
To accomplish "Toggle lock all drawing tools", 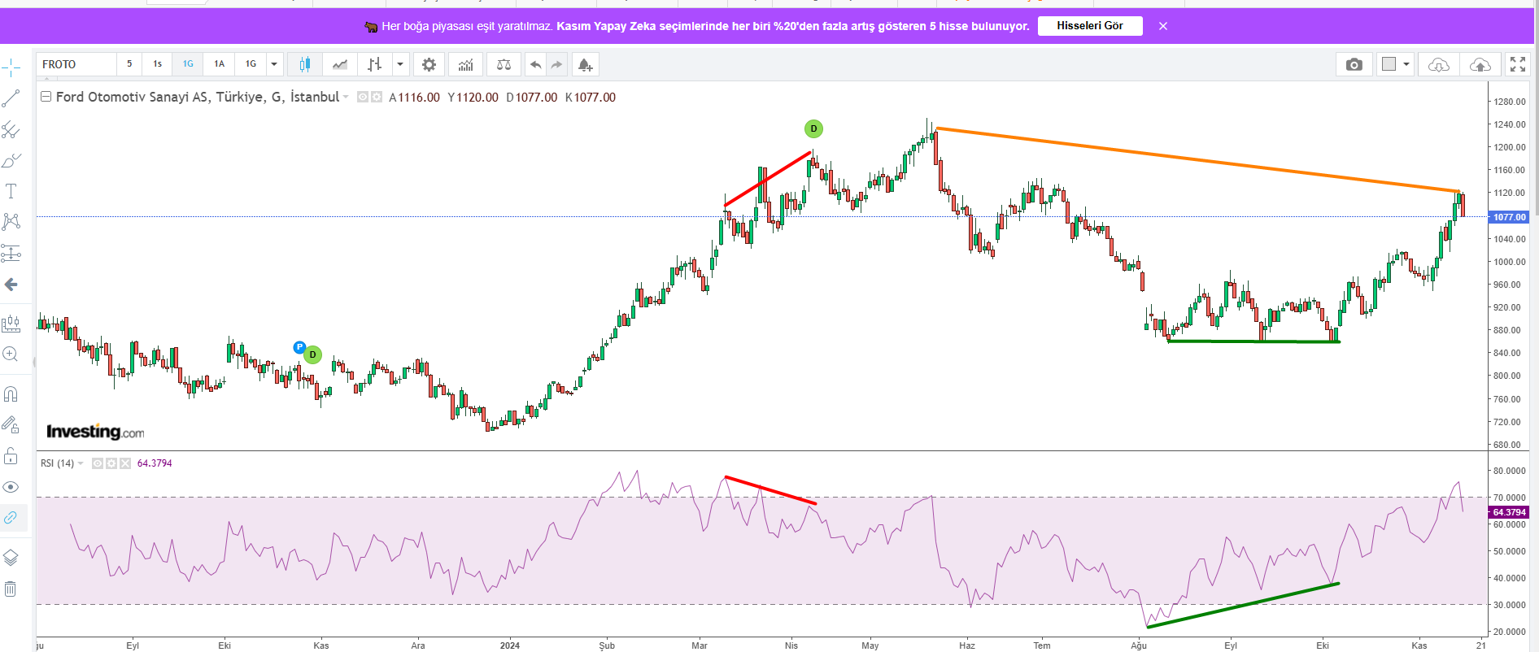I will click(x=11, y=455).
